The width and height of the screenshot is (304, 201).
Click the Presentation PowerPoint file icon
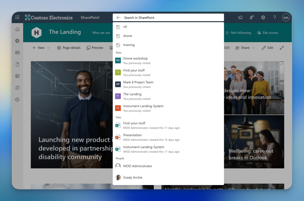pyautogui.click(x=118, y=137)
